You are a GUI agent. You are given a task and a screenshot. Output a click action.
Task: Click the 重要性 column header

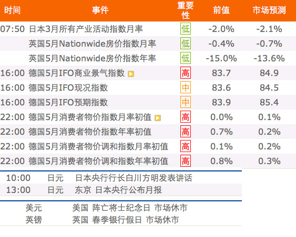(x=186, y=10)
